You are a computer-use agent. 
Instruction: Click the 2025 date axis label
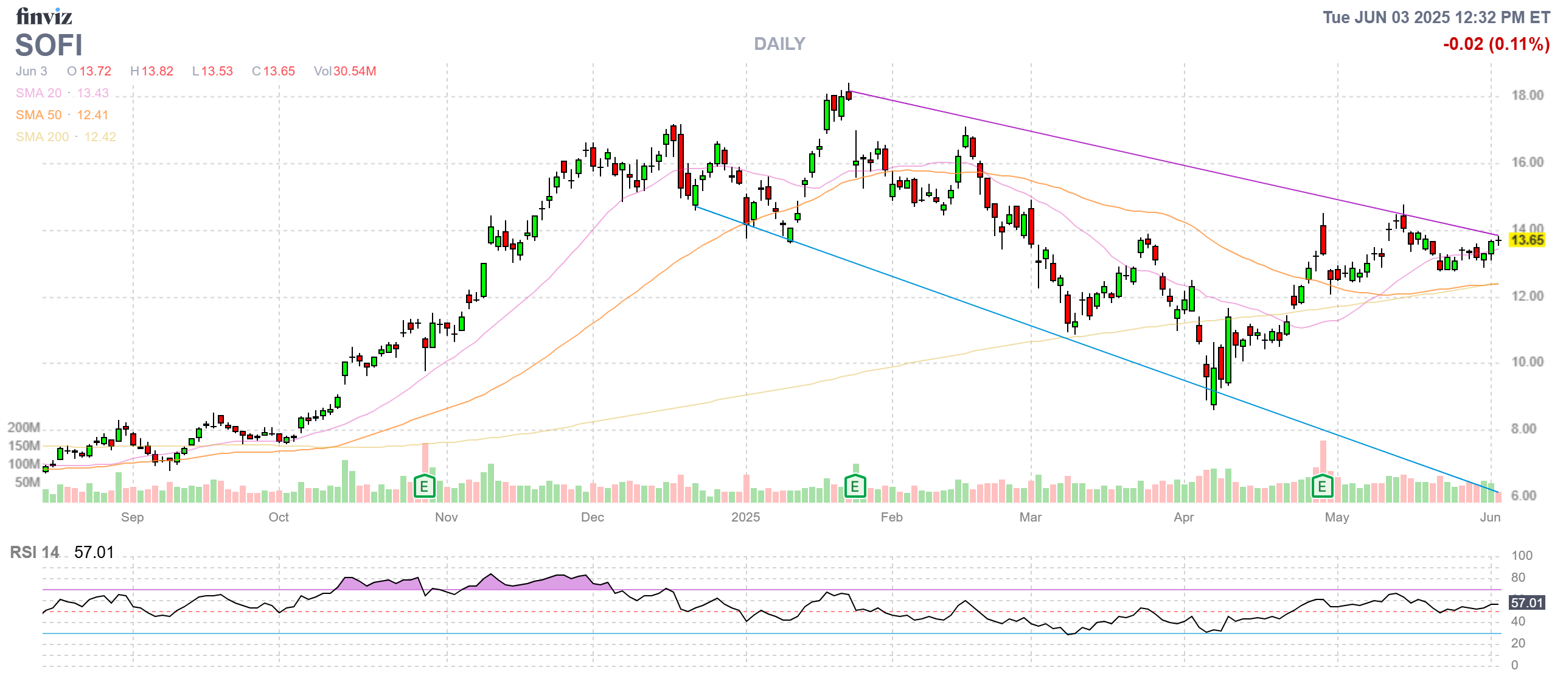pyautogui.click(x=745, y=517)
